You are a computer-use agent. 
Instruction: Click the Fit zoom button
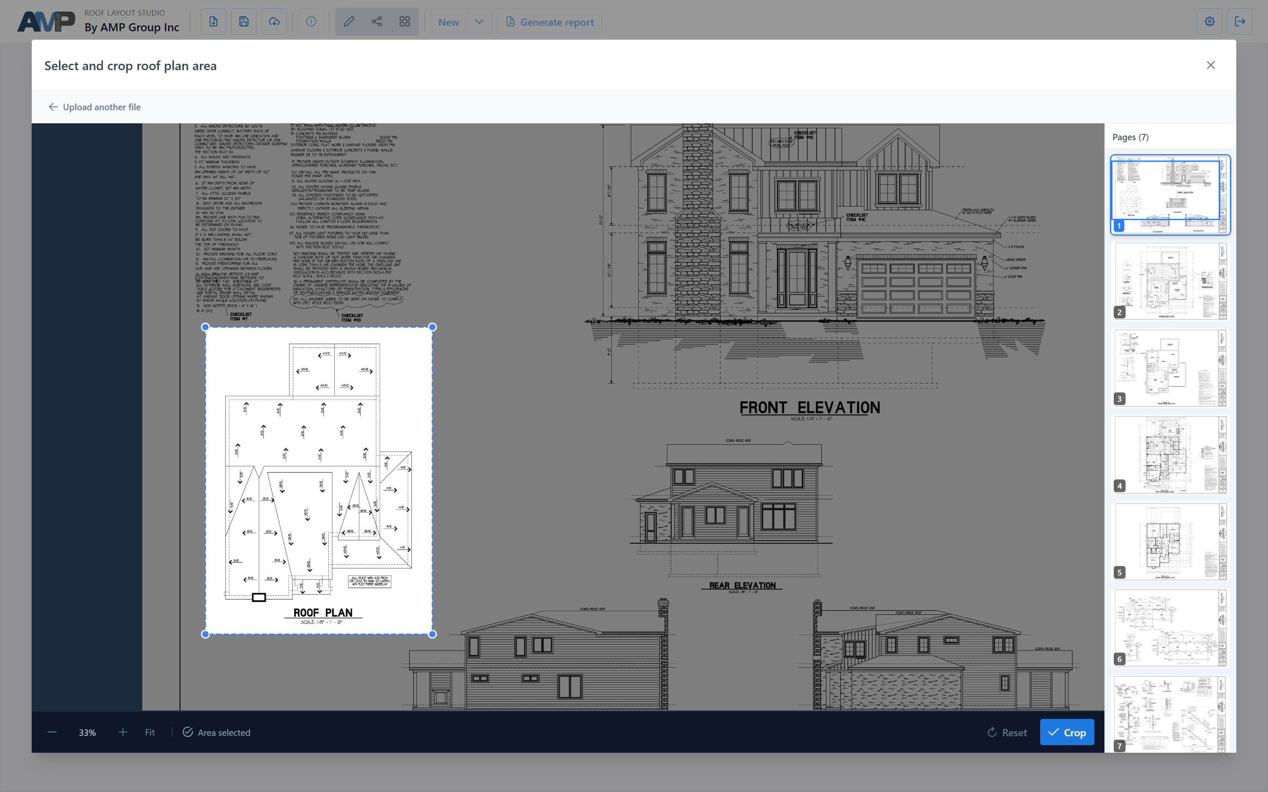point(150,732)
